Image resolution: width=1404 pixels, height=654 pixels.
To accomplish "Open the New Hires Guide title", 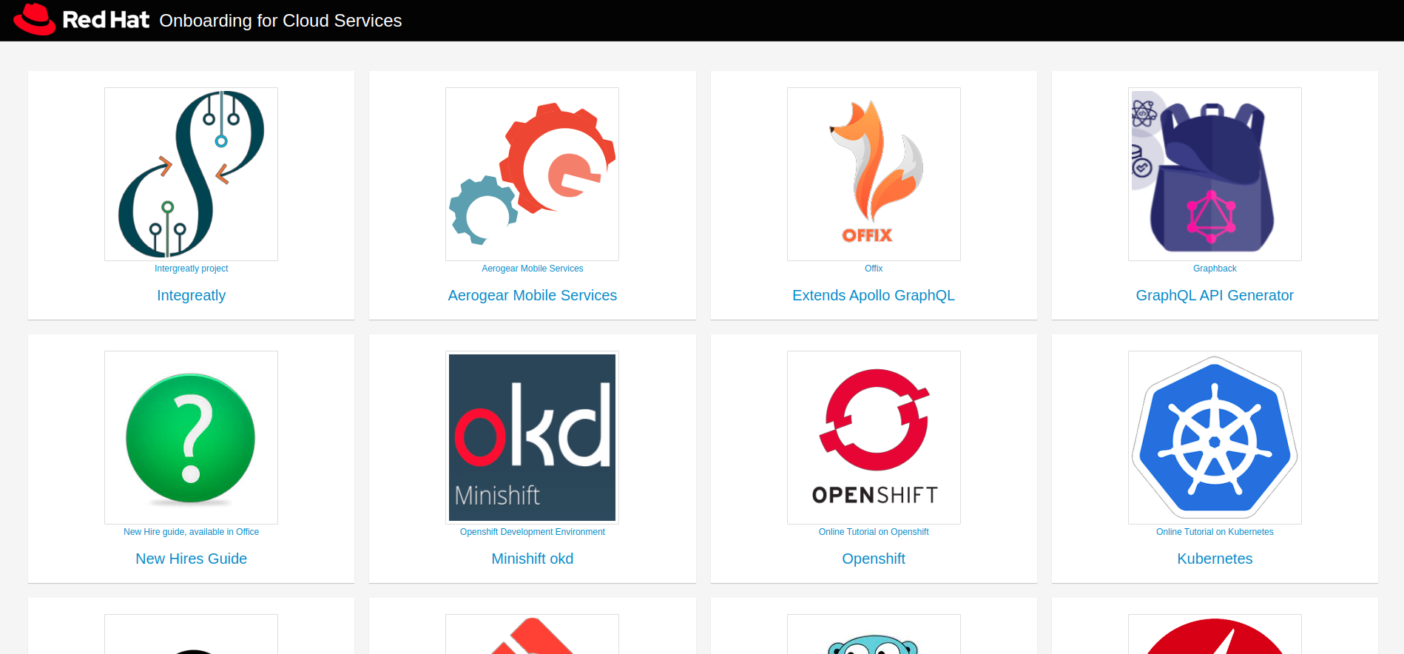I will 191,559.
